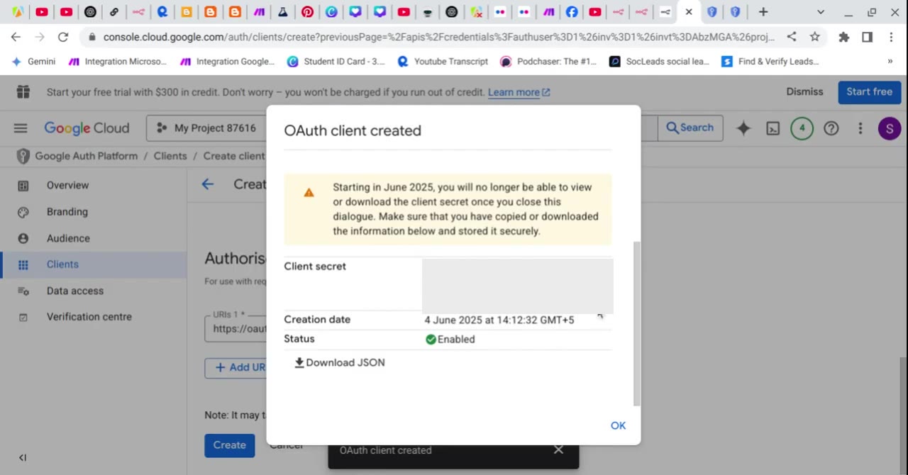Click the URL address bar

tap(438, 37)
